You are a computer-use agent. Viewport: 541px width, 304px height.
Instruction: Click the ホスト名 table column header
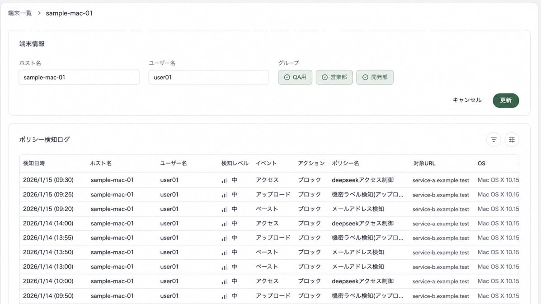coord(101,164)
